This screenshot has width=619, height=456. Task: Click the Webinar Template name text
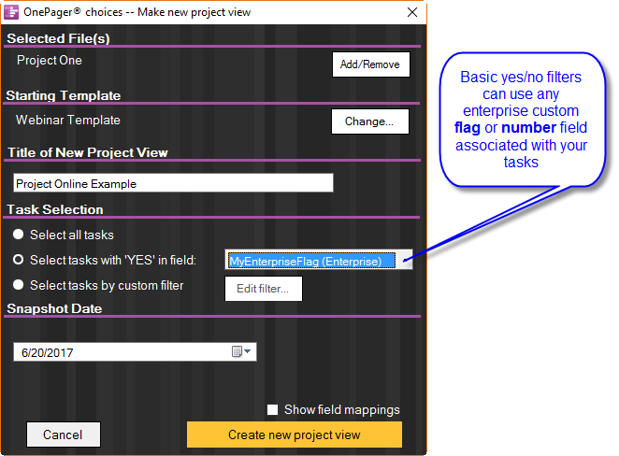(x=68, y=120)
